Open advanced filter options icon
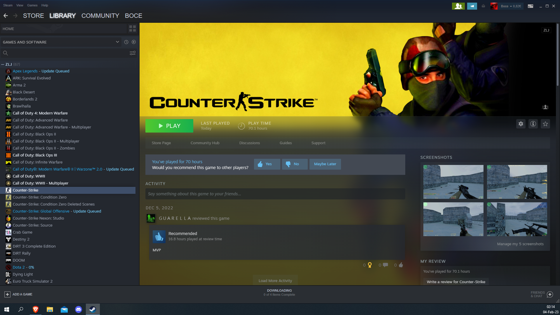 [132, 53]
